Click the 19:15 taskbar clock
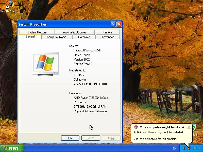203x152 pixels. [x=196, y=148]
